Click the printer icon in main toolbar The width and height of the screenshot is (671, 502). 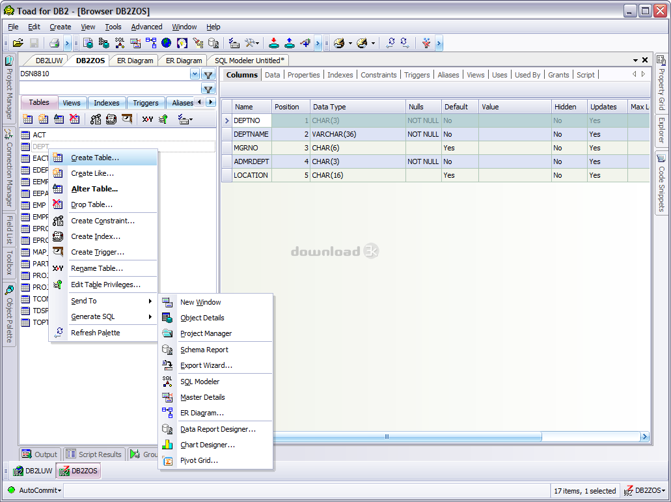[55, 43]
